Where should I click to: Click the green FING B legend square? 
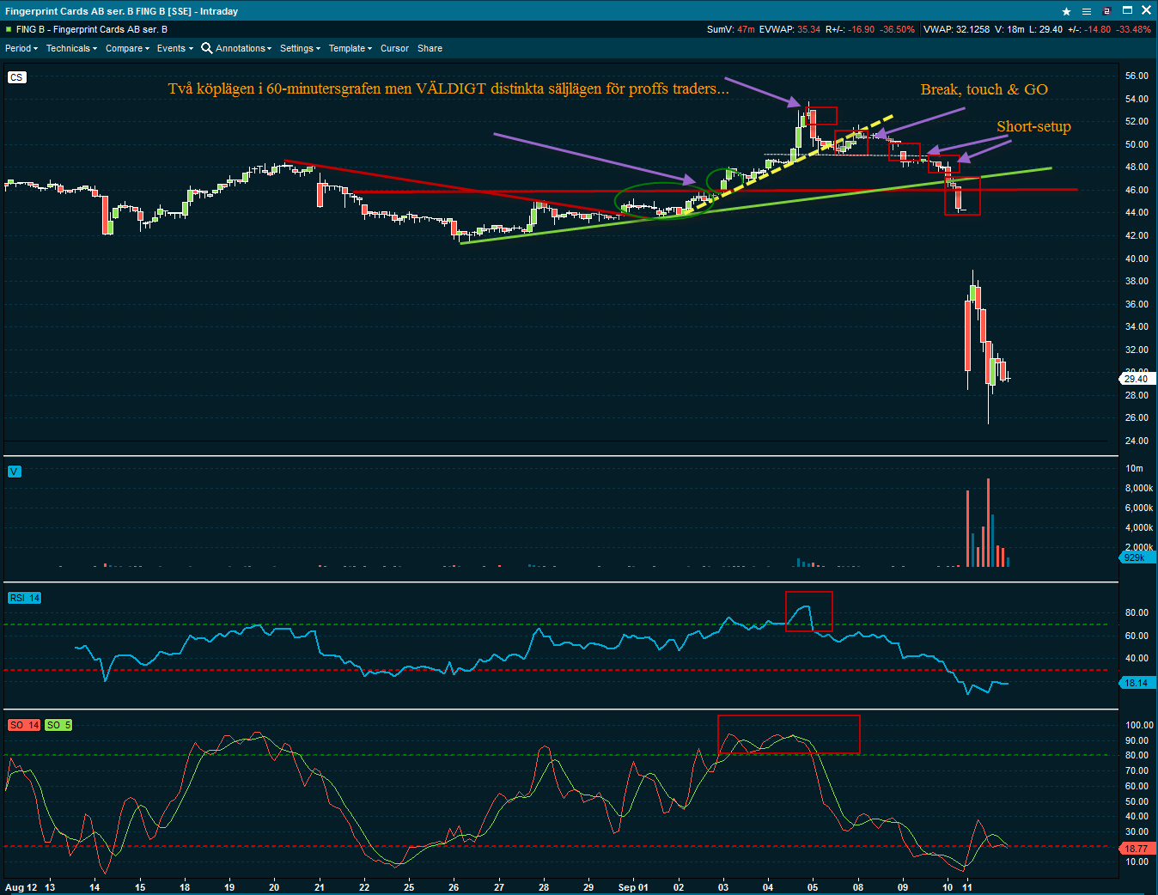[9, 29]
